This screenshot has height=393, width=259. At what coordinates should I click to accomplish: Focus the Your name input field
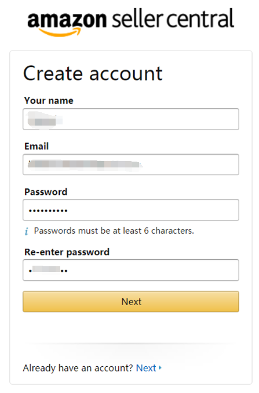tap(131, 119)
